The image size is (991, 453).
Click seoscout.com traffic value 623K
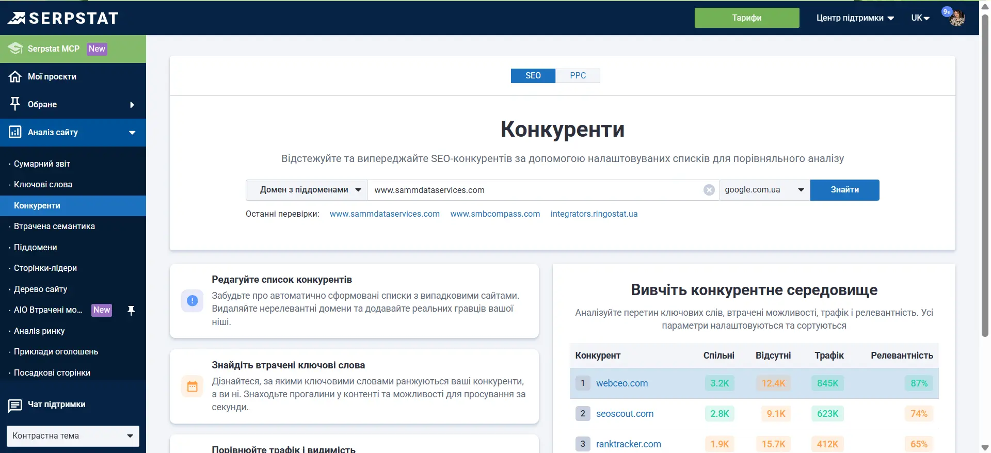point(828,414)
